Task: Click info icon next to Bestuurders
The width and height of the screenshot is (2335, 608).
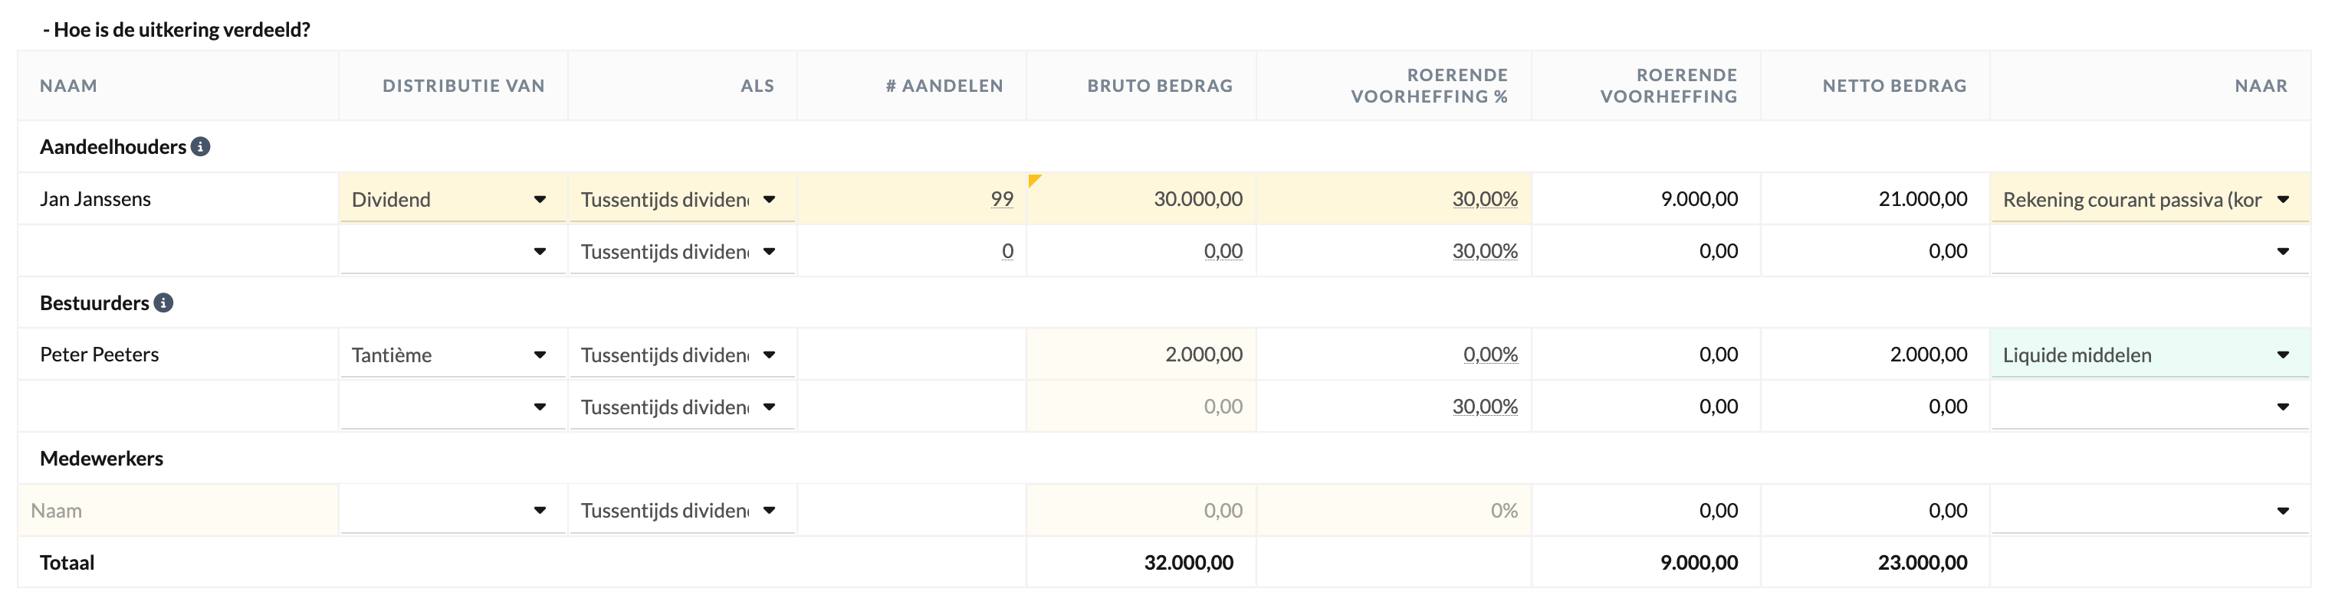Action: coord(163,302)
